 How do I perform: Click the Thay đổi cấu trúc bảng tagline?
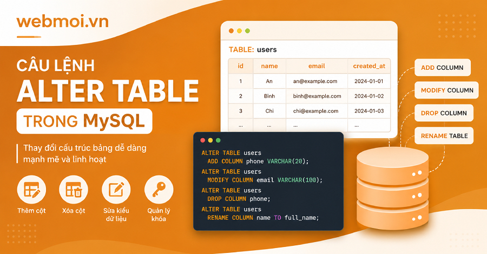(85, 154)
